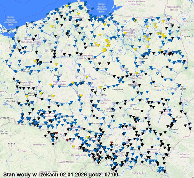
Task: Click the Siedlce city label
Action: (x=157, y=86)
